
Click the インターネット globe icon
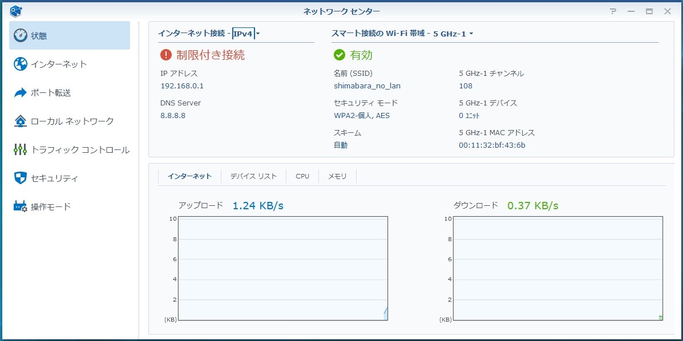[x=21, y=64]
